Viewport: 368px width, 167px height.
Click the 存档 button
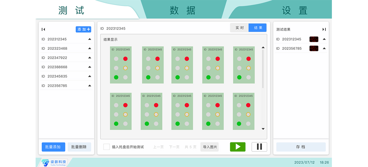tap(301, 147)
